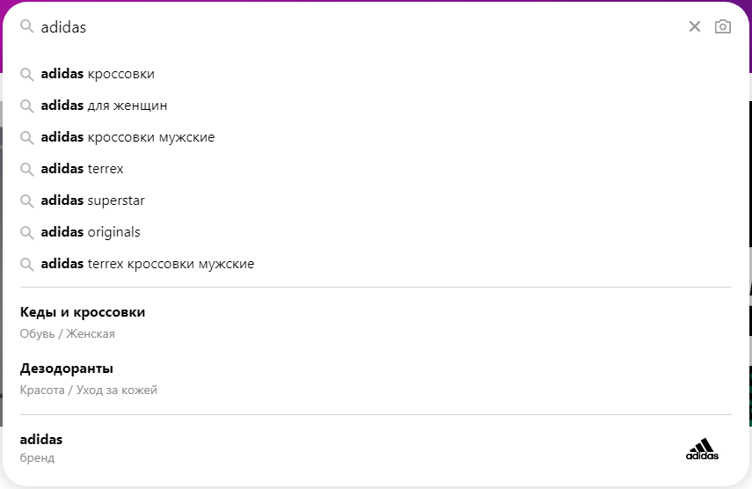
Task: Click the magnifier icon beside 'adidas кроссовки'
Action: [27, 74]
